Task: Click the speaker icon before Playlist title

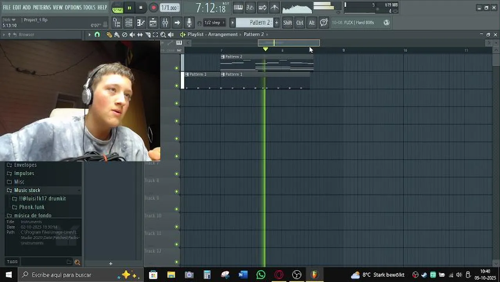Action: point(182,34)
